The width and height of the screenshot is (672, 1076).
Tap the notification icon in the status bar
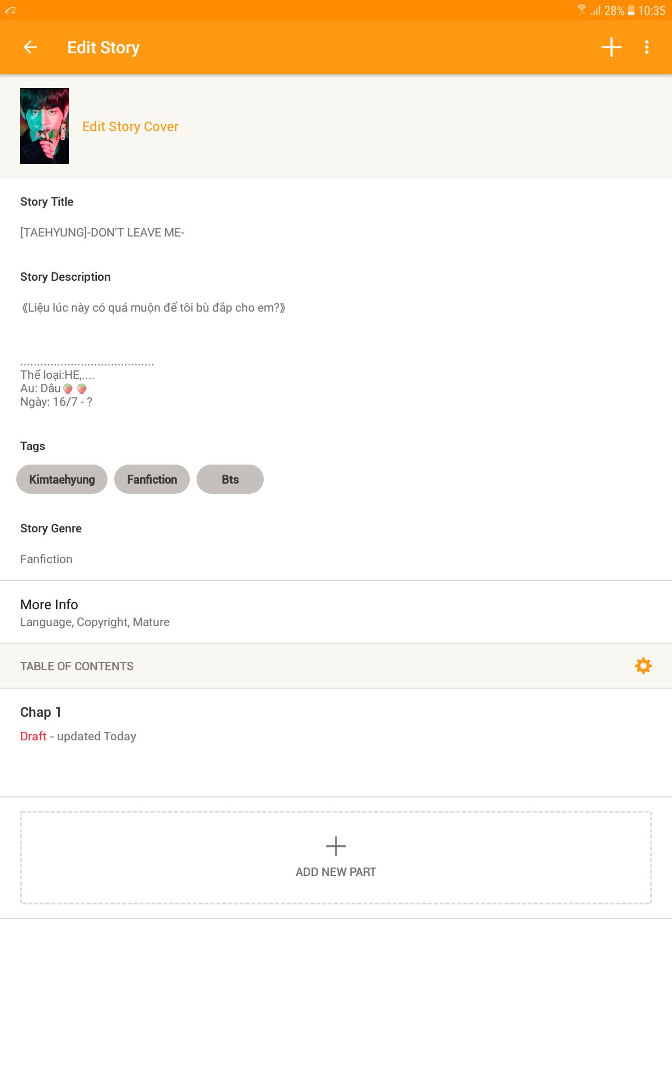tap(11, 10)
